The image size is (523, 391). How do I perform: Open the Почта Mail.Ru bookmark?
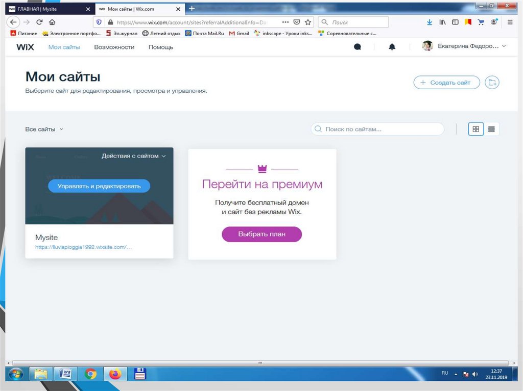tap(204, 33)
